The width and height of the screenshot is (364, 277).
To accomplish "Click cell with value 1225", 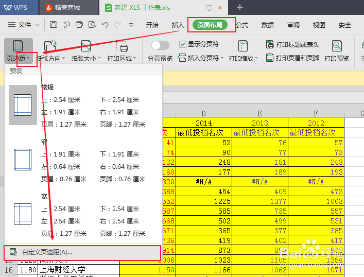I will click(204, 201).
